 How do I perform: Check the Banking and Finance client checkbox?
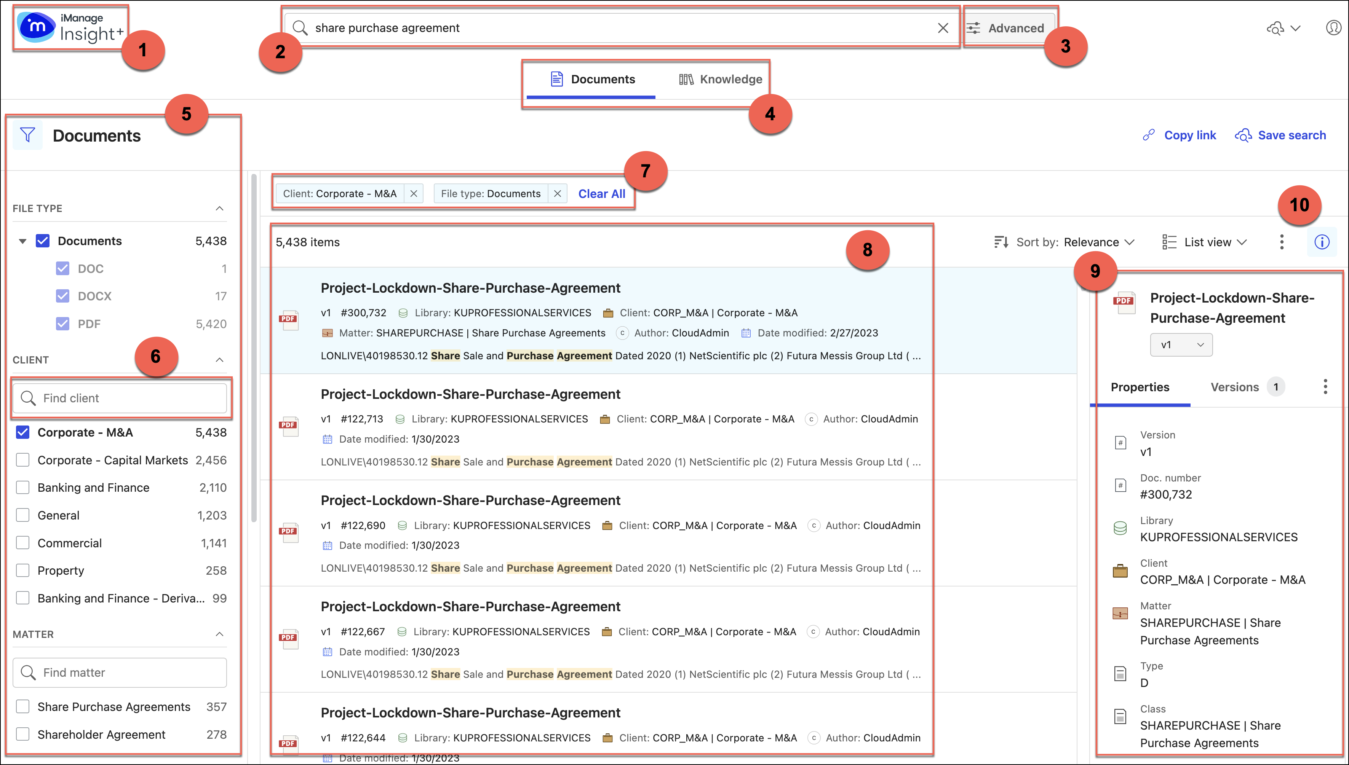point(22,488)
